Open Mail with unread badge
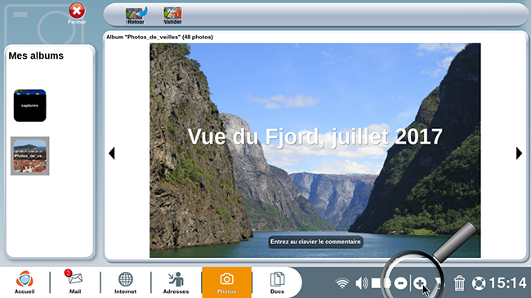Screen dimensions: 531x298 pos(75,282)
